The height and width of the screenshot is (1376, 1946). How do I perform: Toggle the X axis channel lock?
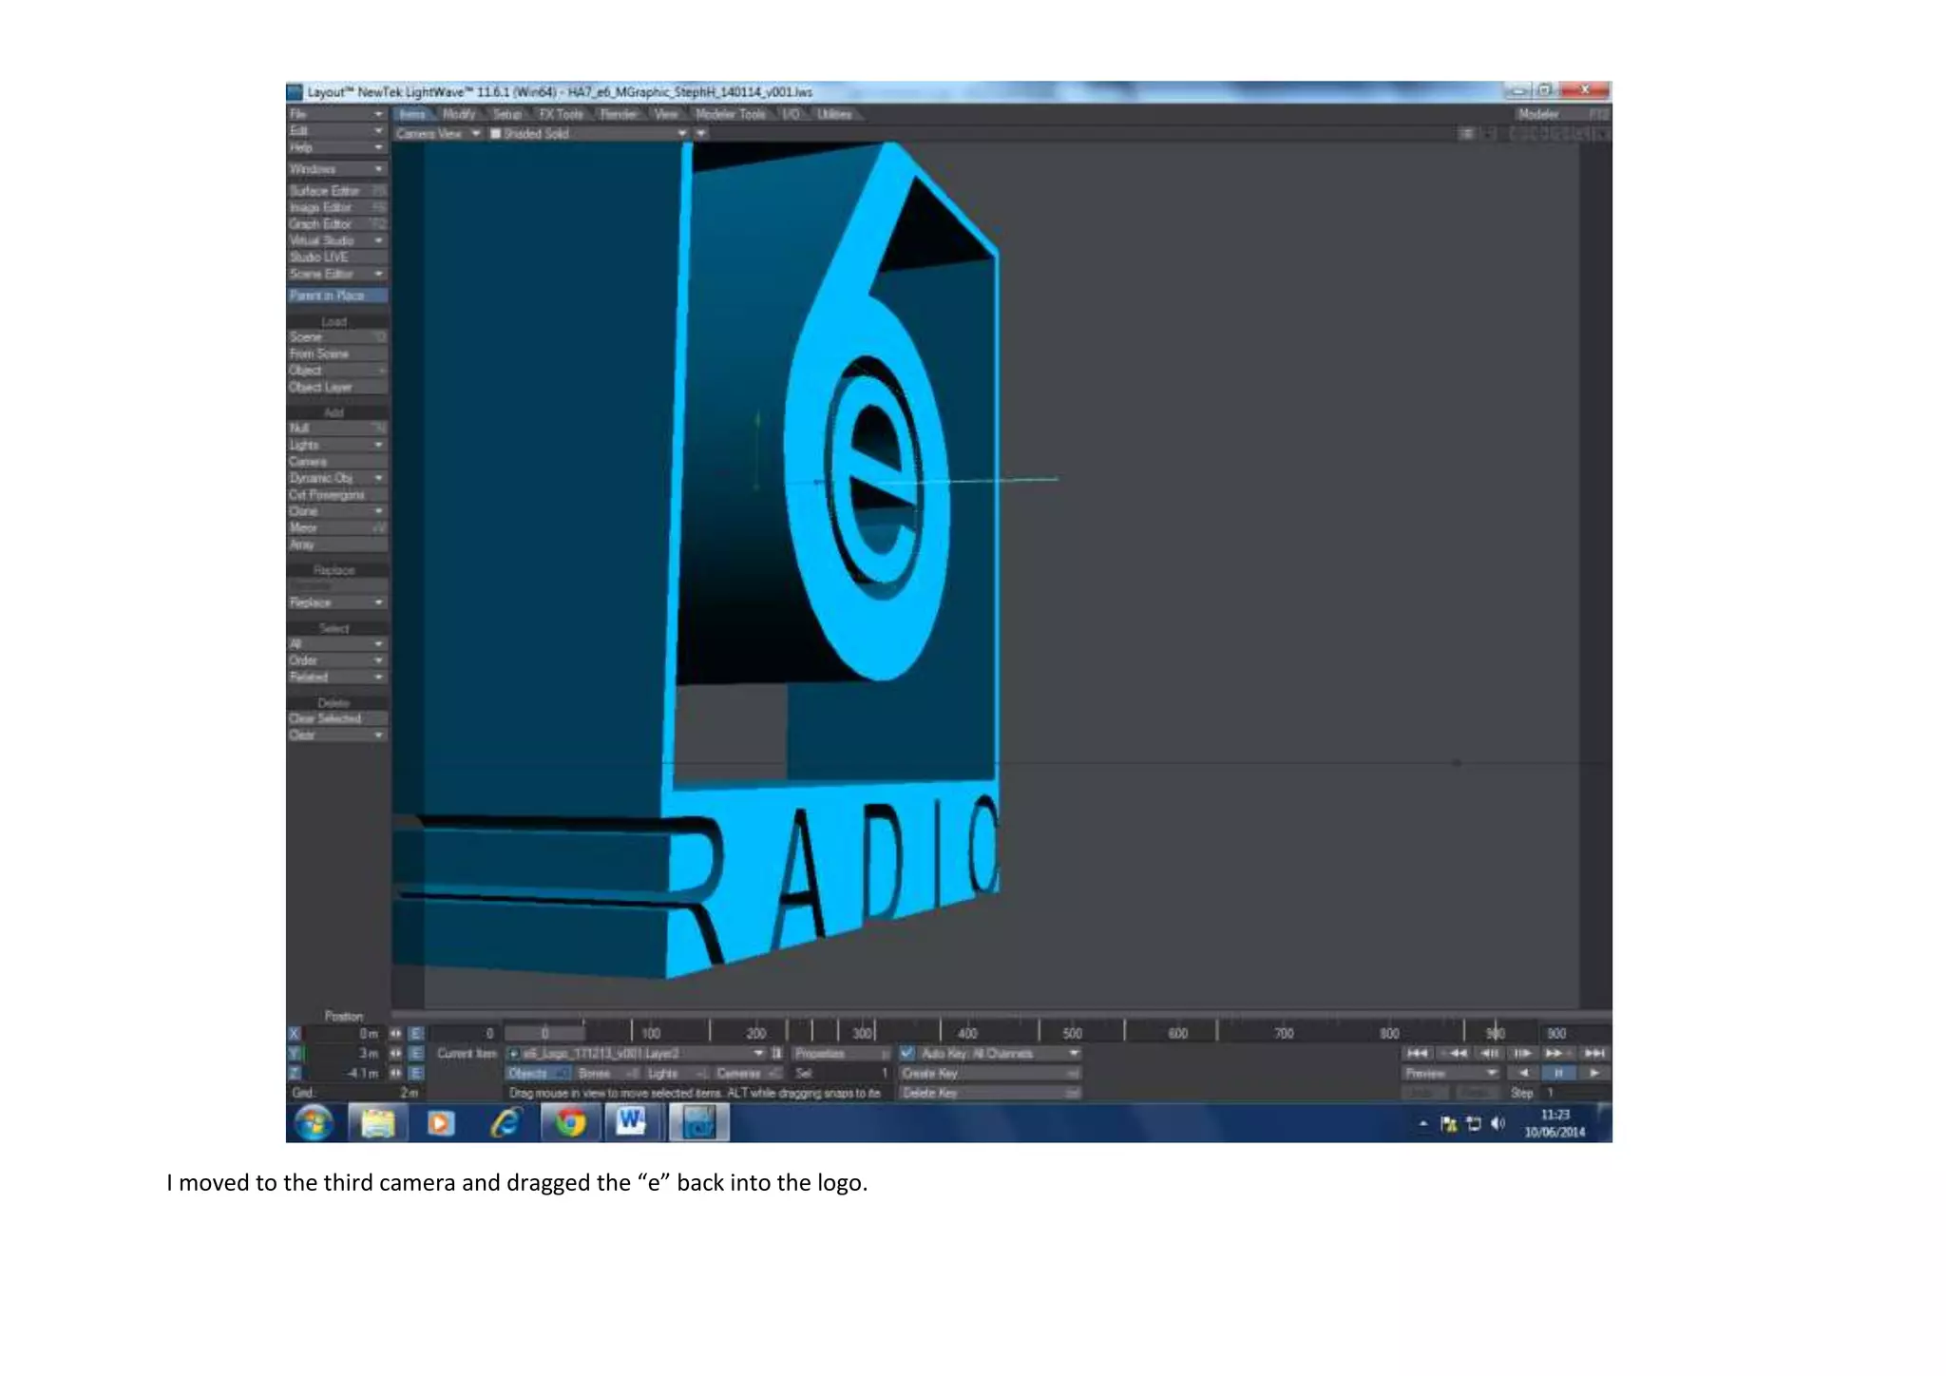click(x=295, y=1033)
